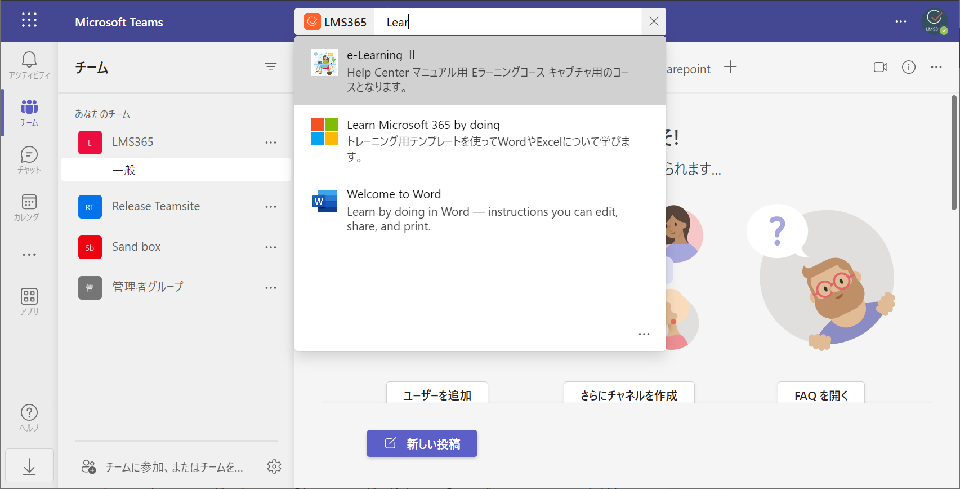
Task: Open settings and more ellipsis in header
Action: pyautogui.click(x=901, y=21)
